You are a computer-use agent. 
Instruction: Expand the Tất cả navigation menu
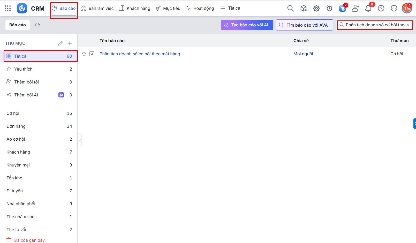click(x=230, y=8)
